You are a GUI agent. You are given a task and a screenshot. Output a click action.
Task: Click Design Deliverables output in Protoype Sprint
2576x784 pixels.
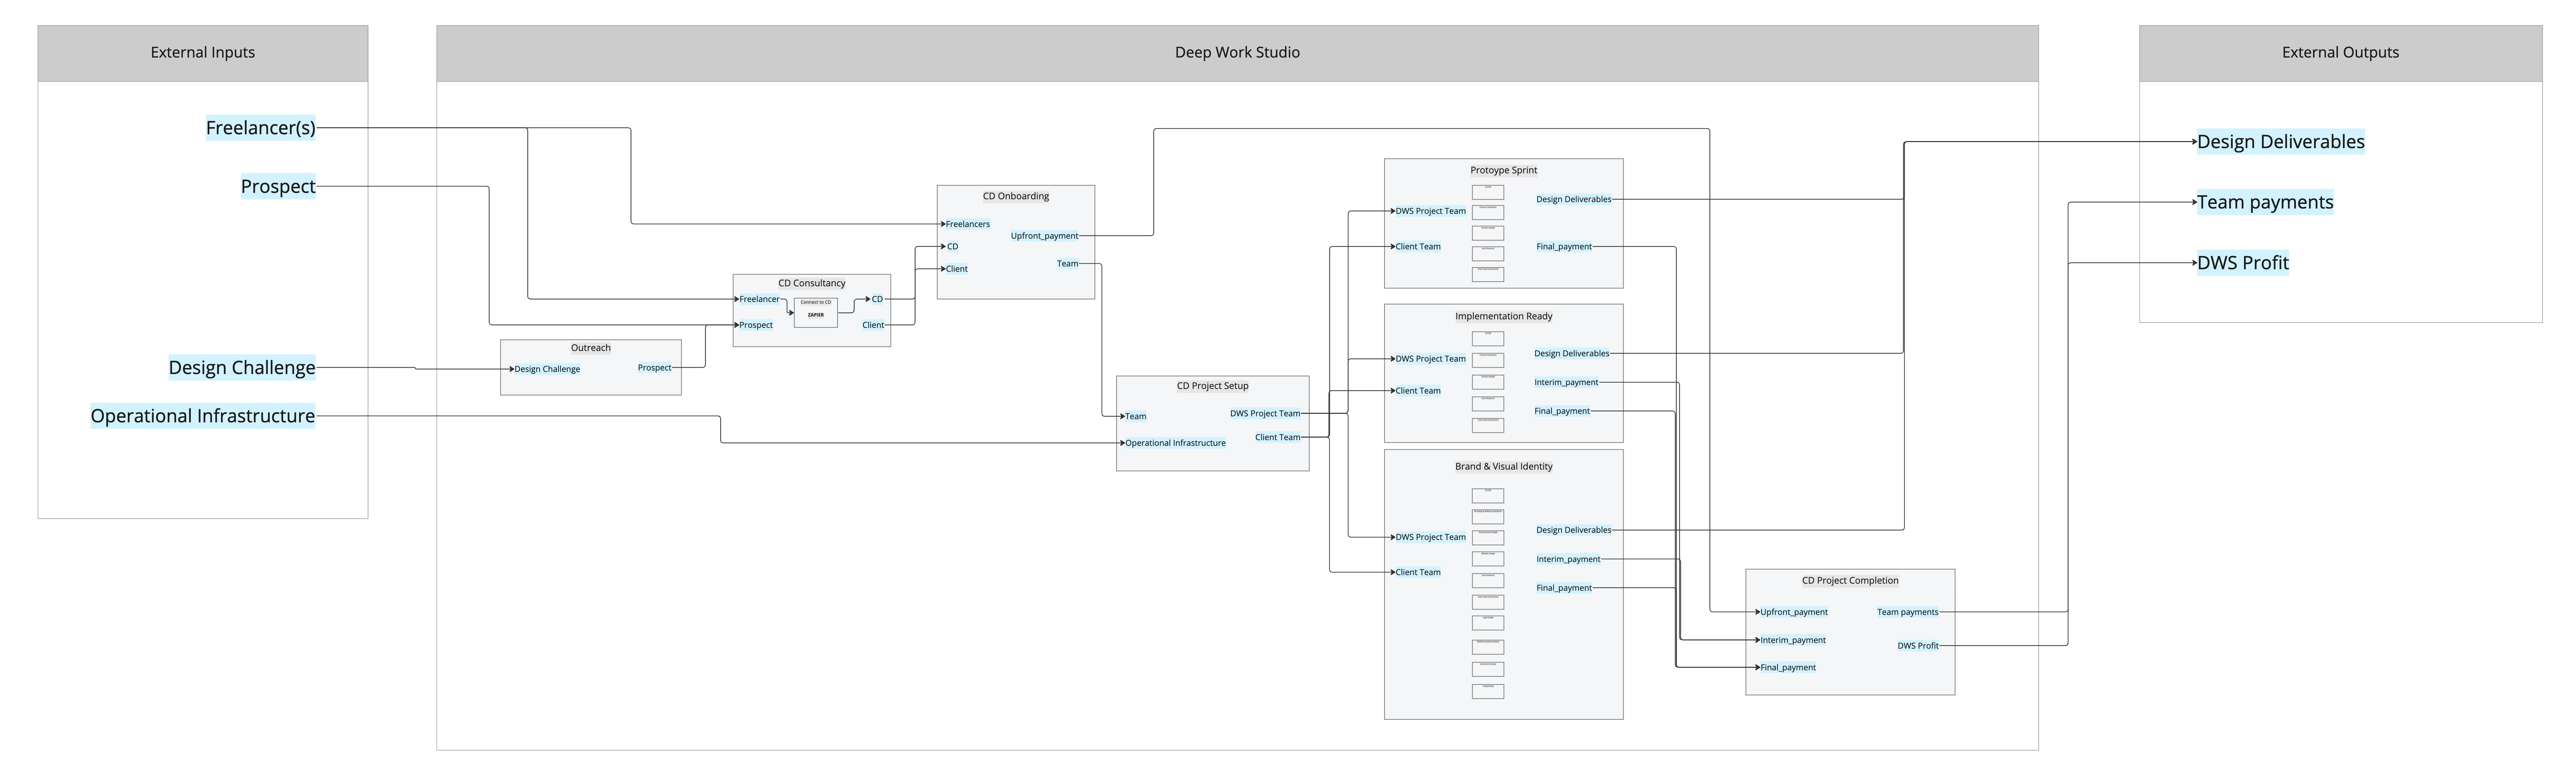1574,199
